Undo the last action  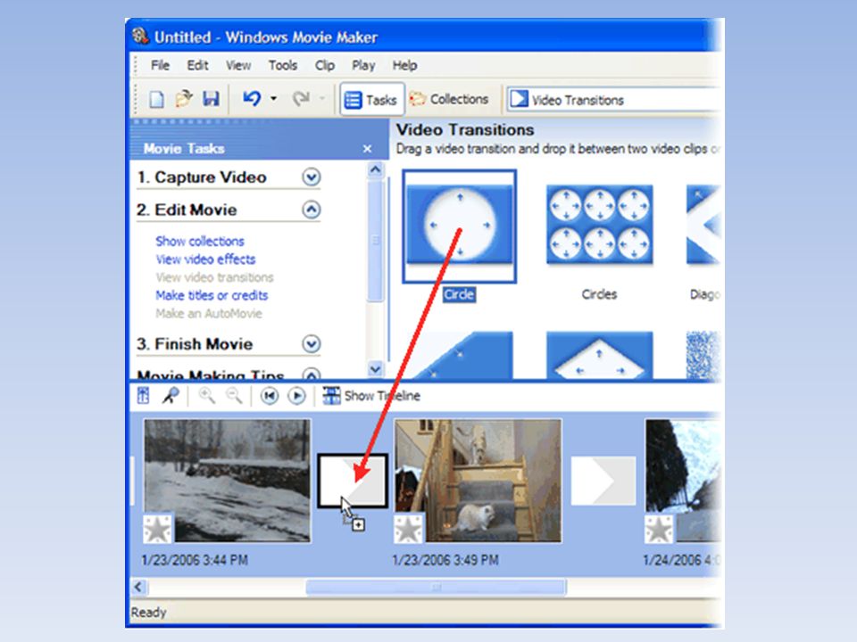pos(252,98)
